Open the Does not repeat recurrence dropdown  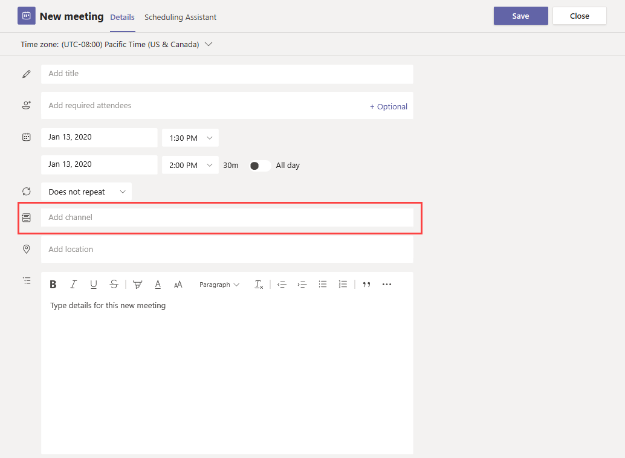pyautogui.click(x=86, y=192)
